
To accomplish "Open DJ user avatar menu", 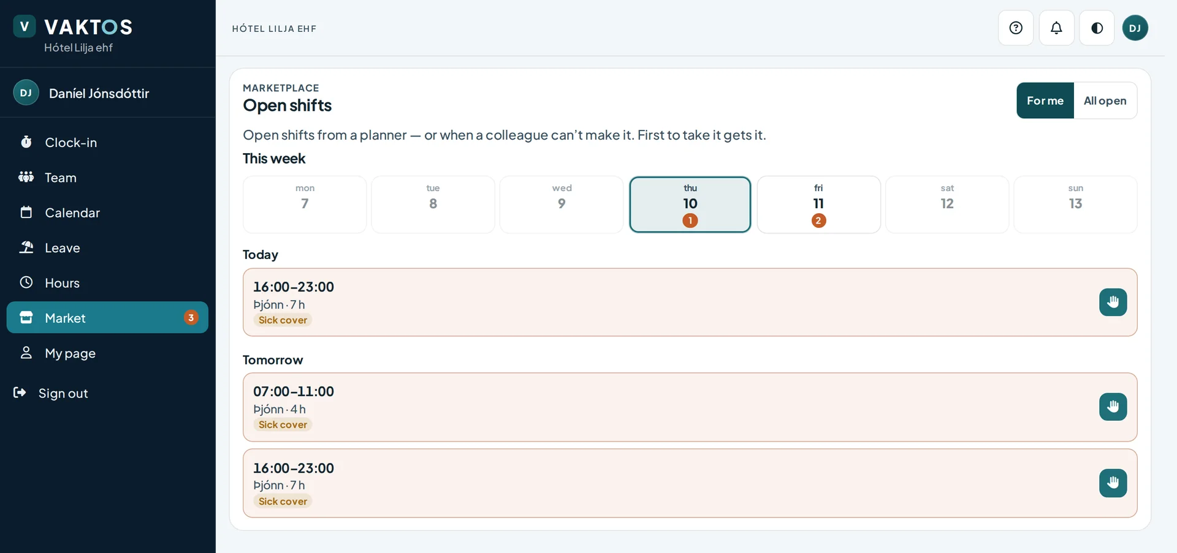I will coord(1135,28).
